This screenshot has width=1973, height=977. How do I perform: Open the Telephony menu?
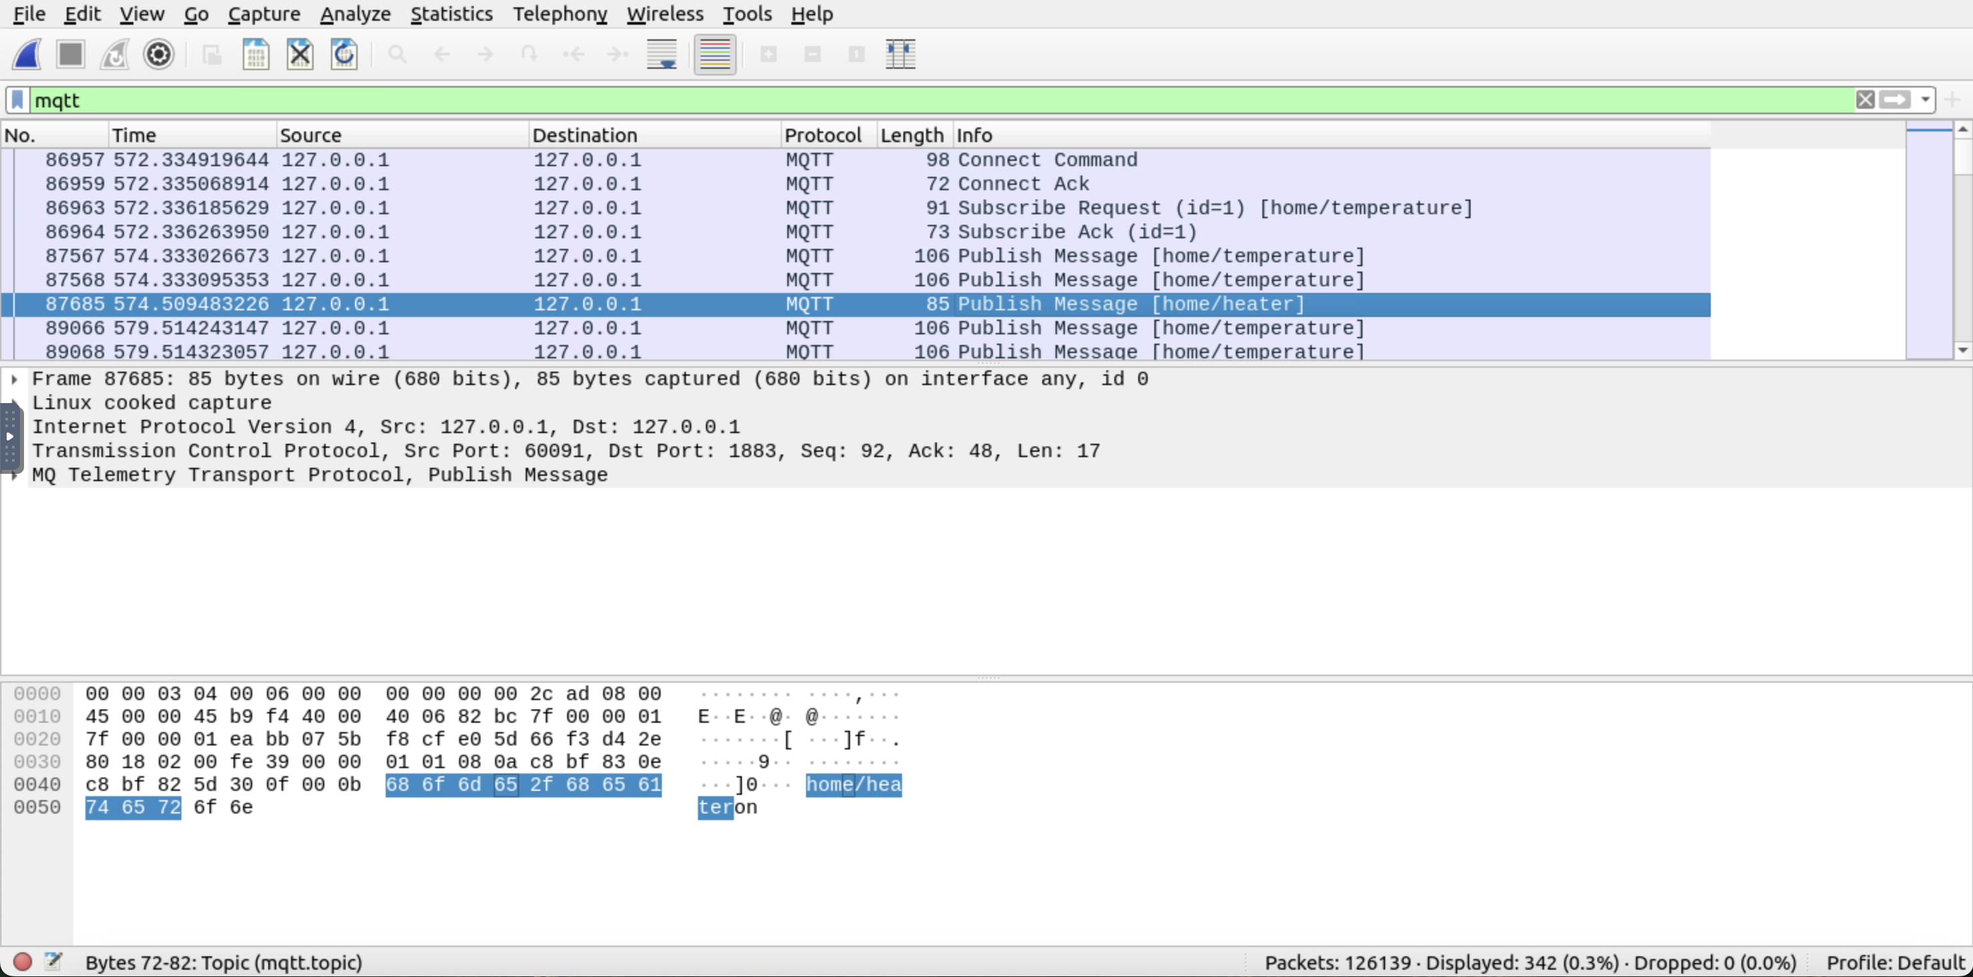pos(560,14)
